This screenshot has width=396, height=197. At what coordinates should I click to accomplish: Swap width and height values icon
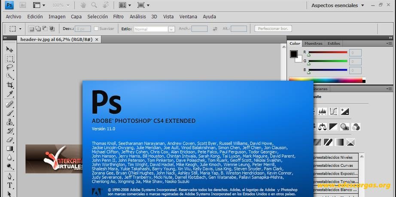215,29
